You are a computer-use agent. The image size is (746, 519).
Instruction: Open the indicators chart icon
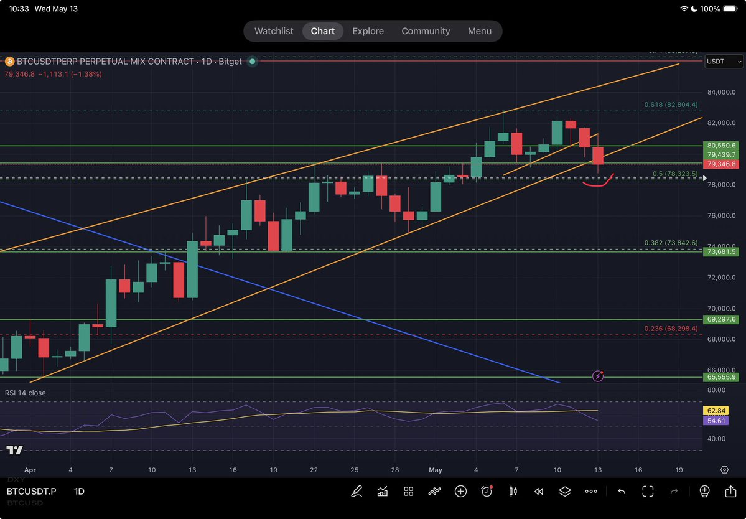coord(383,492)
